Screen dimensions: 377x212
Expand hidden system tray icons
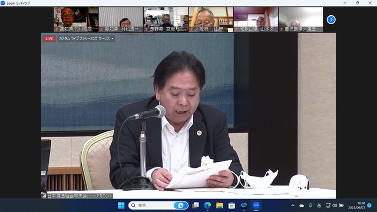293,206
